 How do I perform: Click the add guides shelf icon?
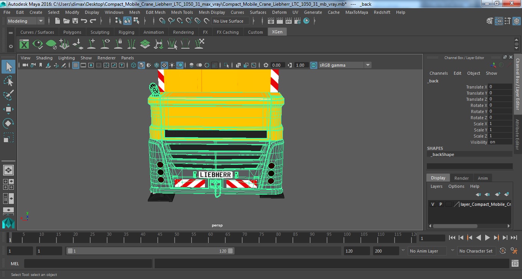pyautogui.click(x=92, y=44)
